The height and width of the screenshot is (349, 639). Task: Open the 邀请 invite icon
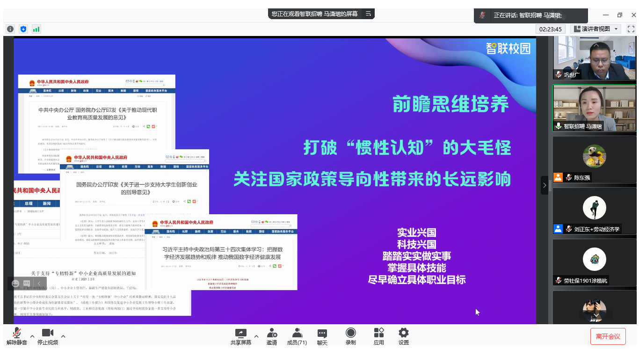pyautogui.click(x=272, y=336)
